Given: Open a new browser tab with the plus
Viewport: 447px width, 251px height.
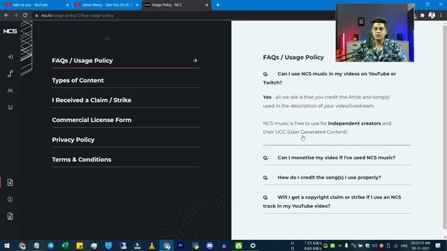Looking at the screenshot, I should pos(217,5).
